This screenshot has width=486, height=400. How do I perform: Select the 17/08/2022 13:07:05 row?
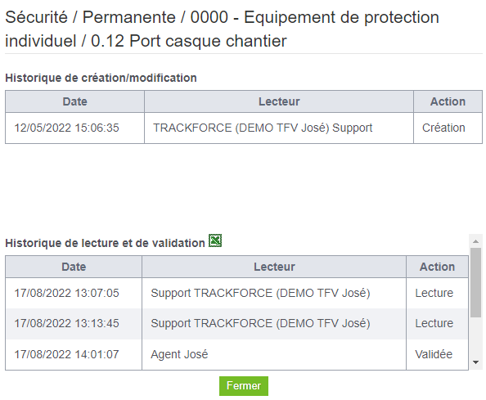(236, 293)
